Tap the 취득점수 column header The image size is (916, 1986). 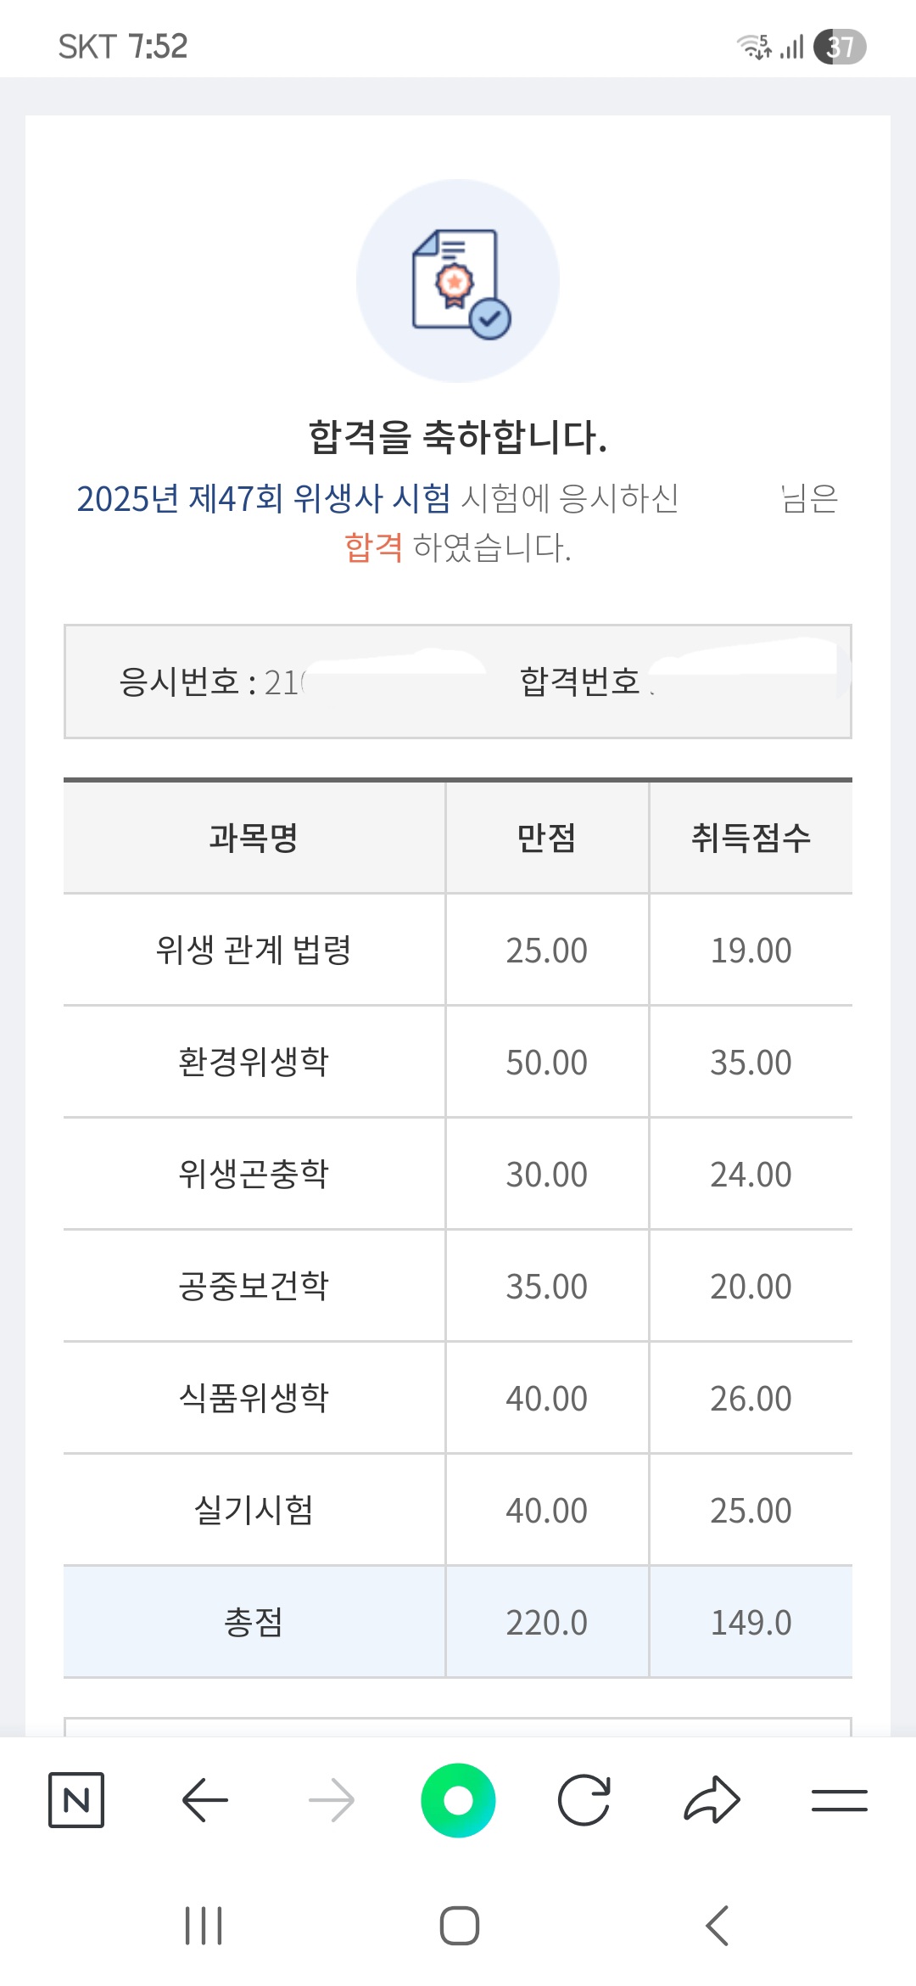point(751,838)
